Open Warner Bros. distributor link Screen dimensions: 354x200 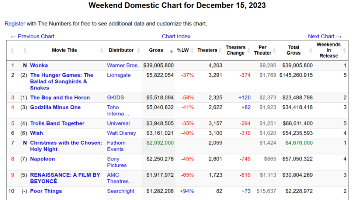tap(123, 66)
